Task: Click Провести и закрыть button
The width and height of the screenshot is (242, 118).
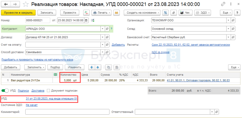Action: tap(18, 13)
